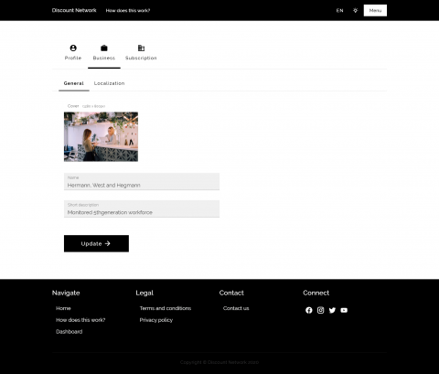The image size is (439, 374).
Task: Open the Facebook icon in footer
Action: point(309,310)
